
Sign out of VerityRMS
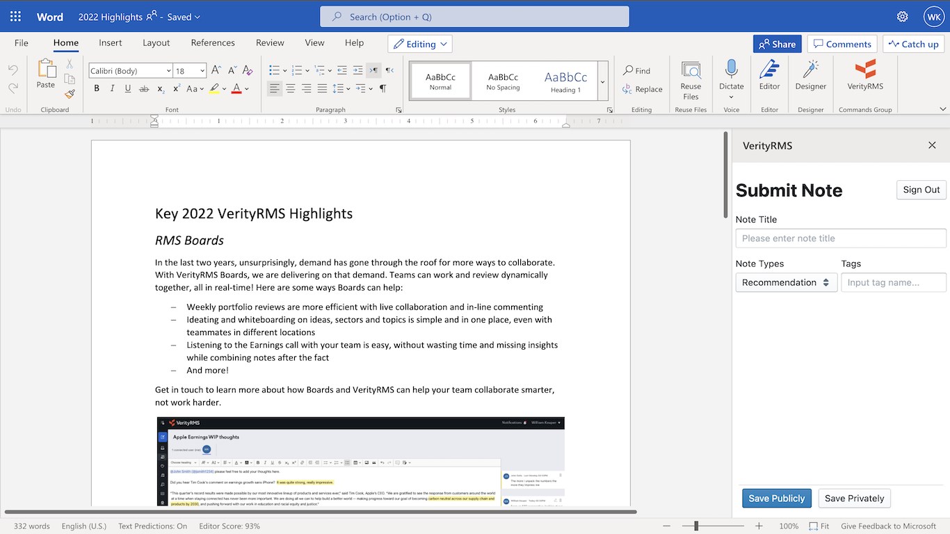tap(921, 190)
